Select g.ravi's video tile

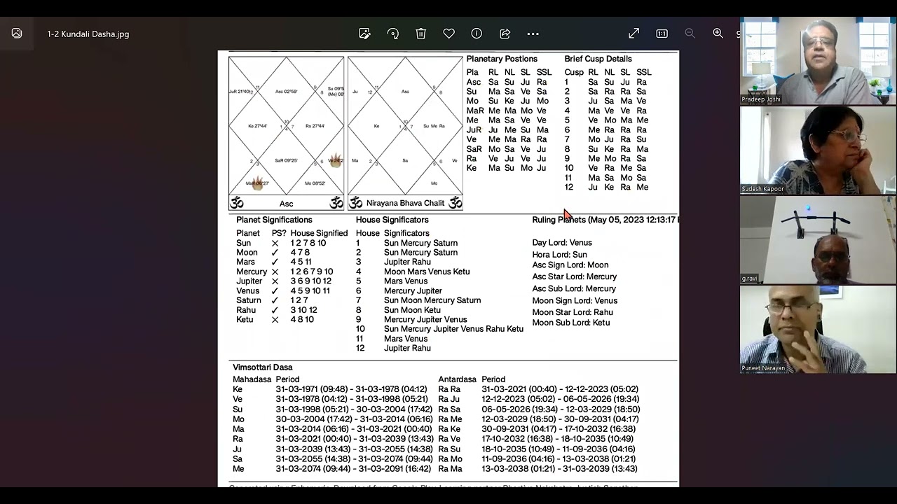click(818, 240)
